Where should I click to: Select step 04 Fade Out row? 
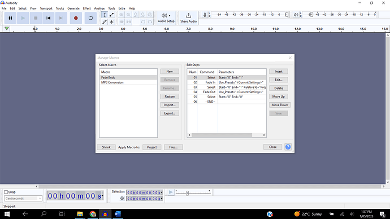point(227,92)
